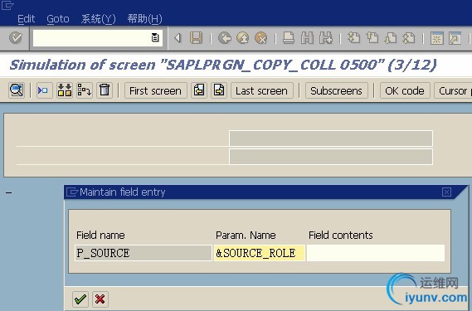Image resolution: width=472 pixels, height=311 pixels.
Task: Click the SAP window menu icon top-left
Action: (7, 6)
